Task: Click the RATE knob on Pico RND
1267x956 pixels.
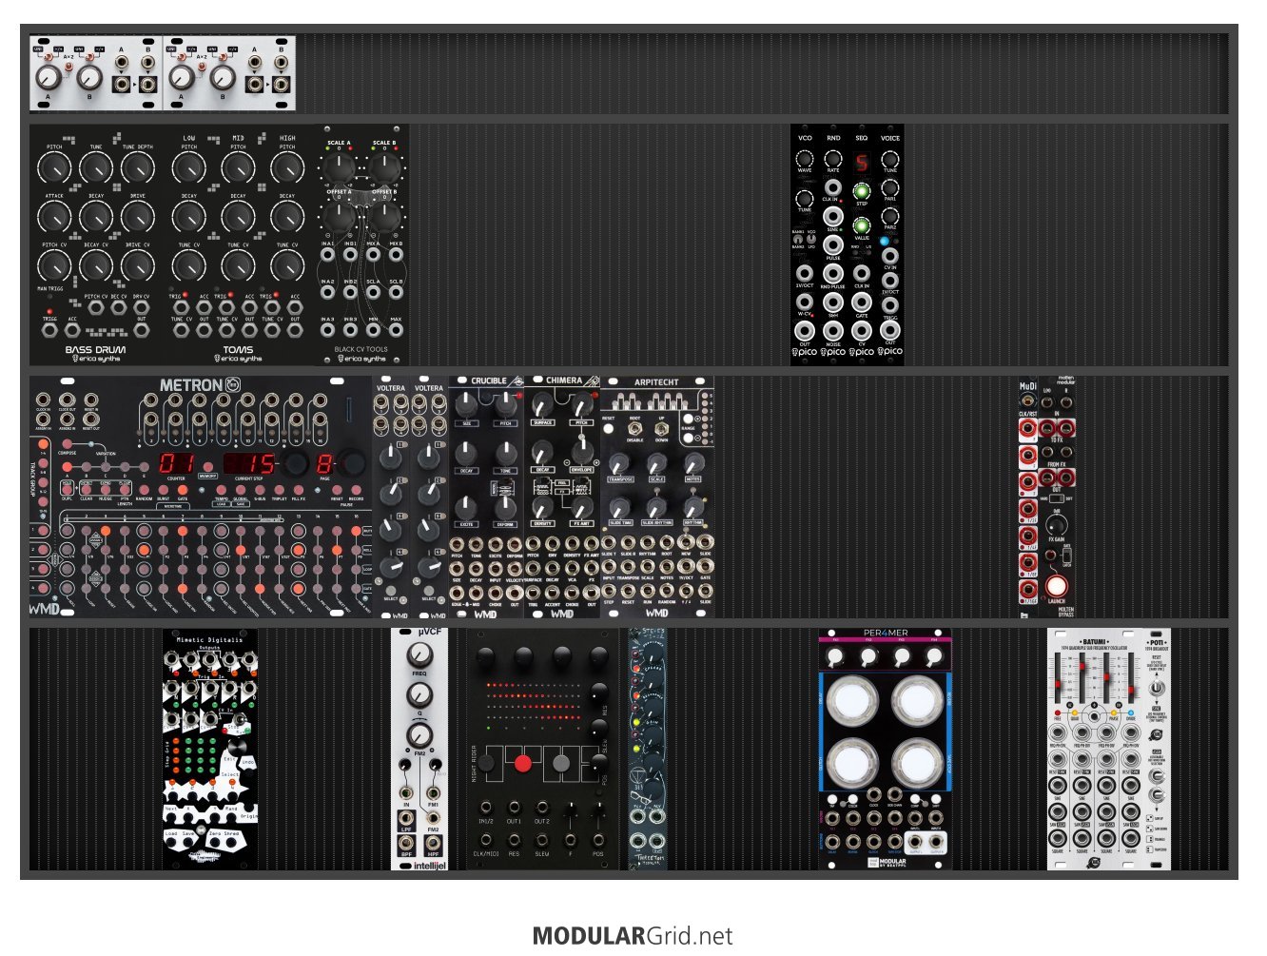Action: (833, 159)
